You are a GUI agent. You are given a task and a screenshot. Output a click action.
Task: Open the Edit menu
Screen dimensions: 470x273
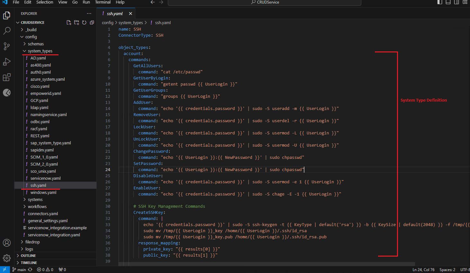point(28,2)
